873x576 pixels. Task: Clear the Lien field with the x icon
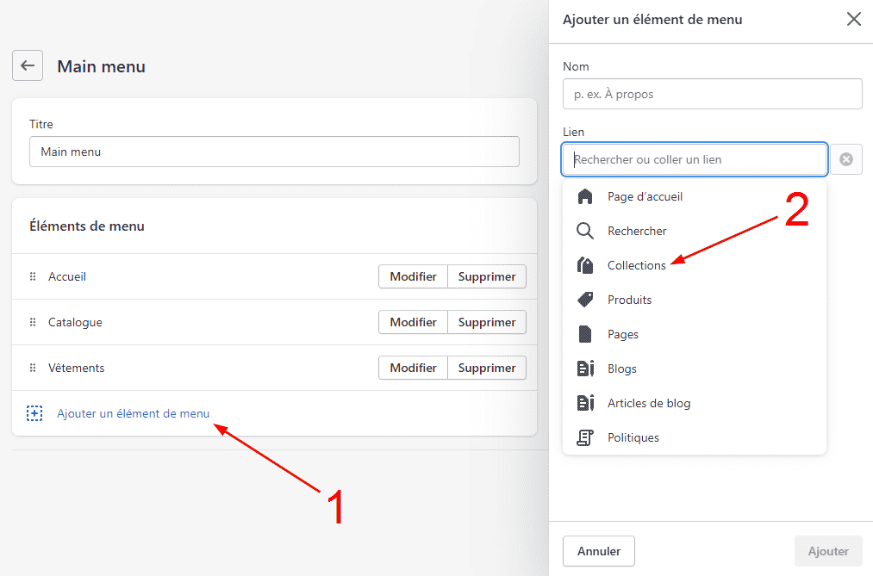[846, 159]
